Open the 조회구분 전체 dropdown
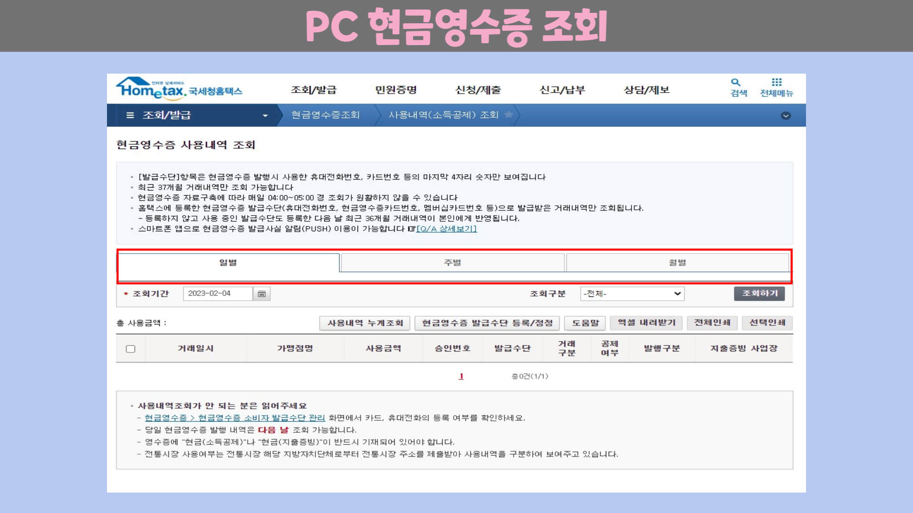Image resolution: width=913 pixels, height=513 pixels. coord(632,294)
